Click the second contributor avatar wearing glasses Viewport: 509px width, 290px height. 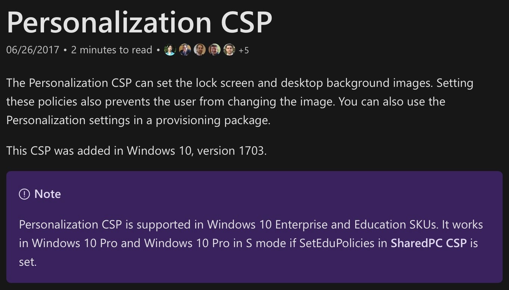click(185, 50)
